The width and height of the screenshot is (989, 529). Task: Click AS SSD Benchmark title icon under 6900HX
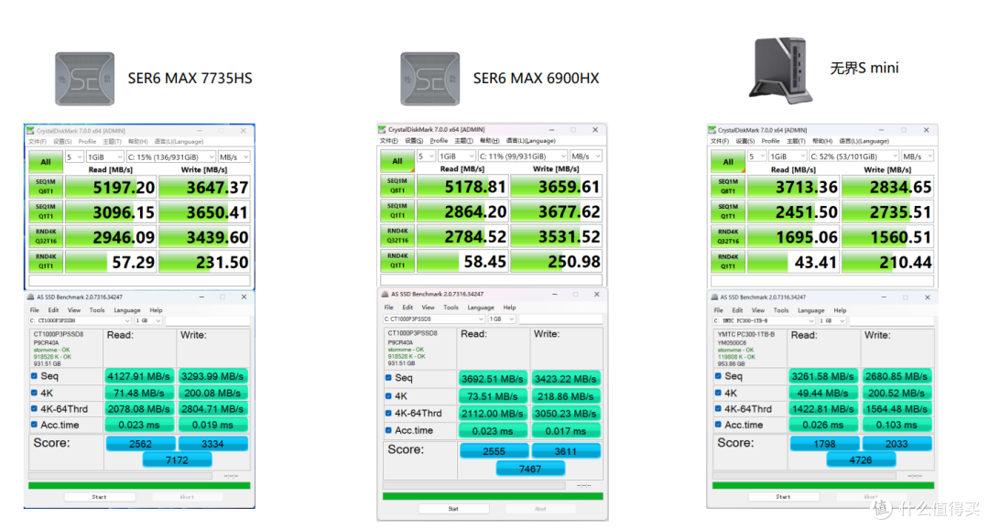(x=385, y=294)
